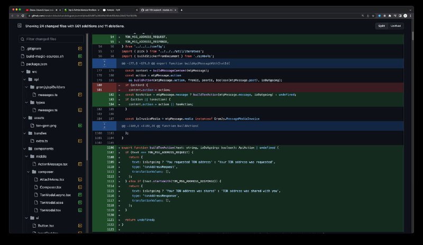
Task: Go forward in browser history
Action: pos(17,16)
